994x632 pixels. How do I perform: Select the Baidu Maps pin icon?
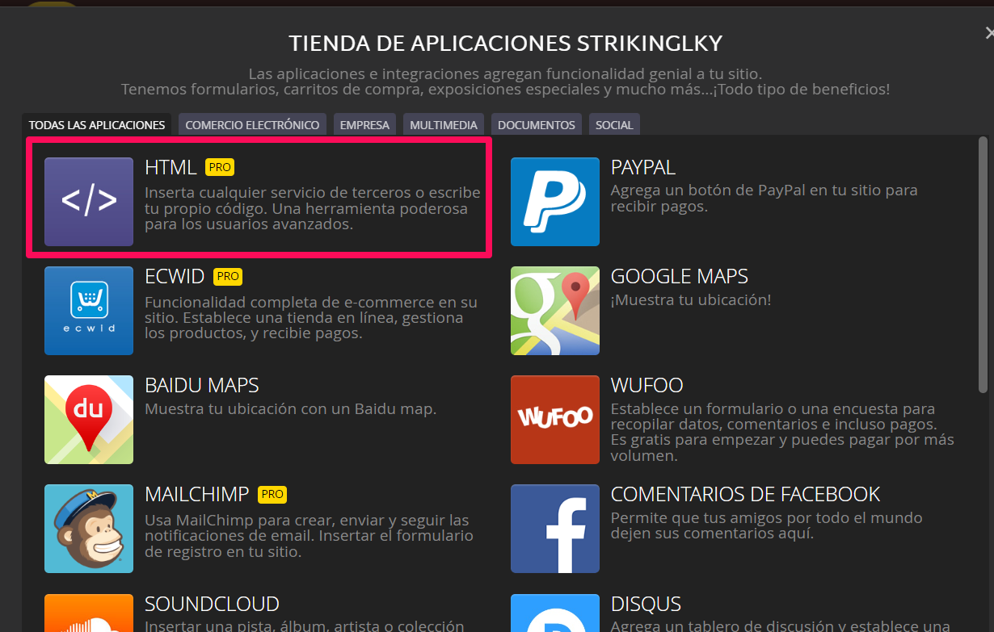click(x=89, y=419)
